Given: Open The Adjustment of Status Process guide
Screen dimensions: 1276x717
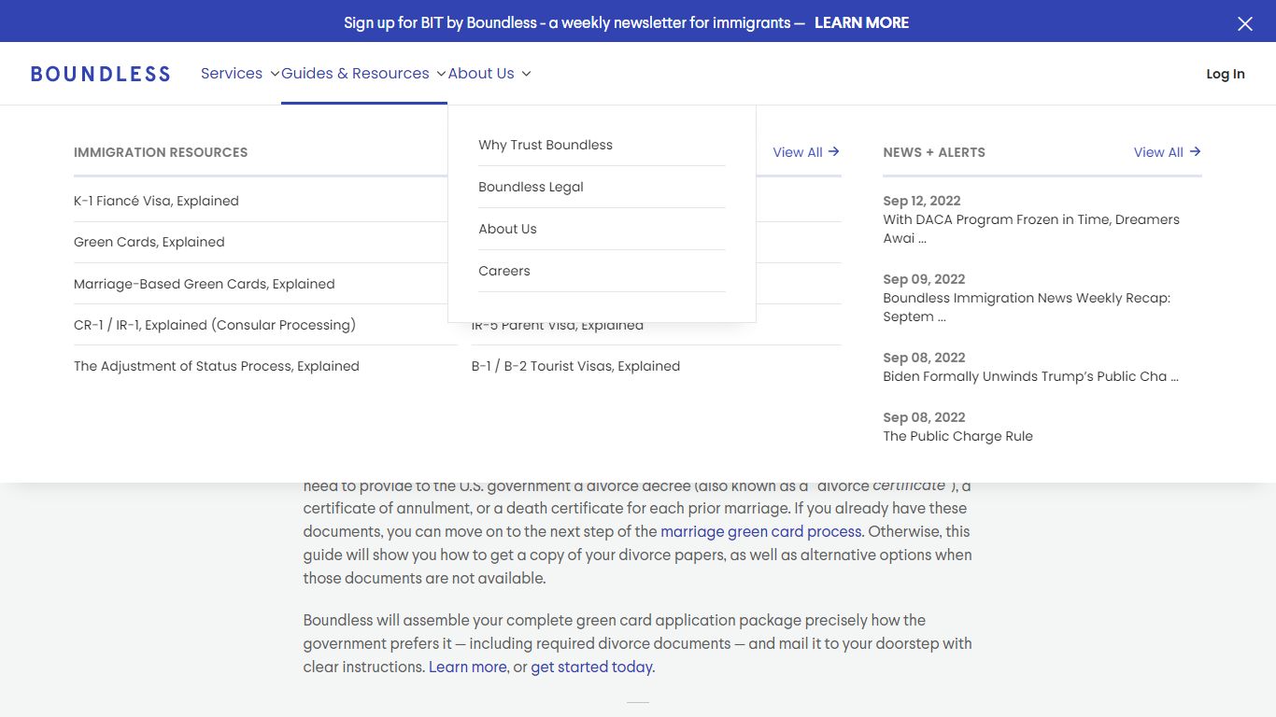Looking at the screenshot, I should (x=217, y=366).
